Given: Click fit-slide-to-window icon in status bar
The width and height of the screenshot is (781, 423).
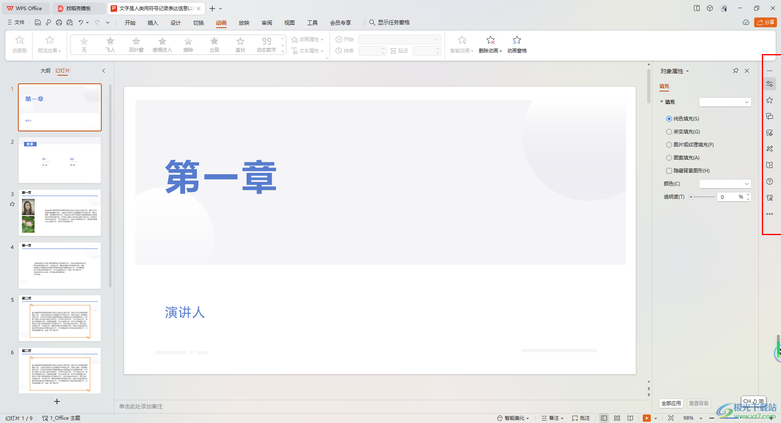Looking at the screenshot, I should click(x=671, y=418).
